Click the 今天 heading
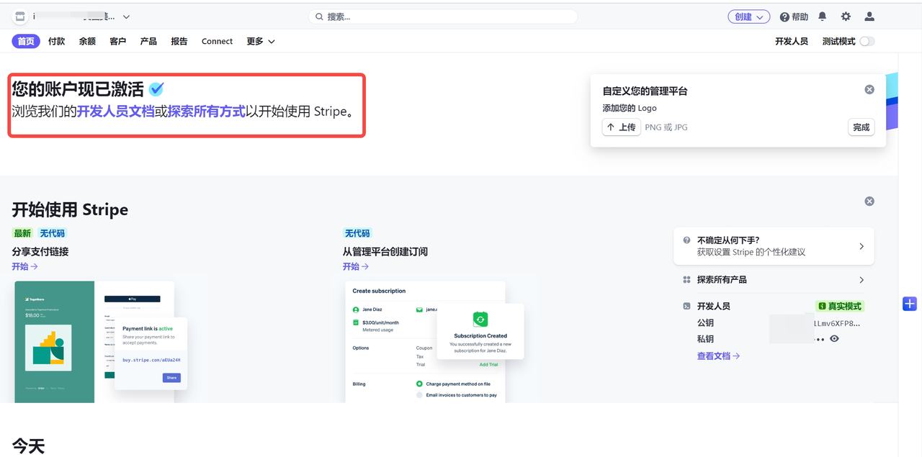The image size is (922, 457). tap(28, 445)
